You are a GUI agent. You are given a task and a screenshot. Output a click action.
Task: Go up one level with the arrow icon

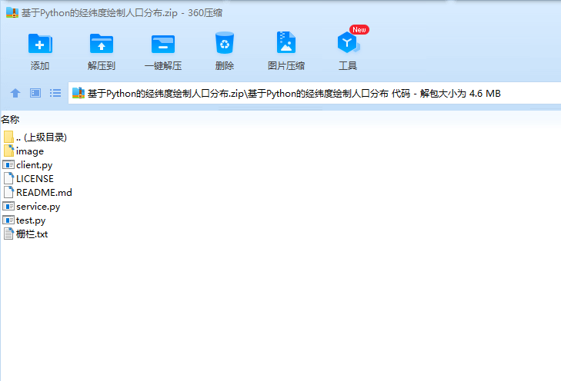tap(15, 93)
